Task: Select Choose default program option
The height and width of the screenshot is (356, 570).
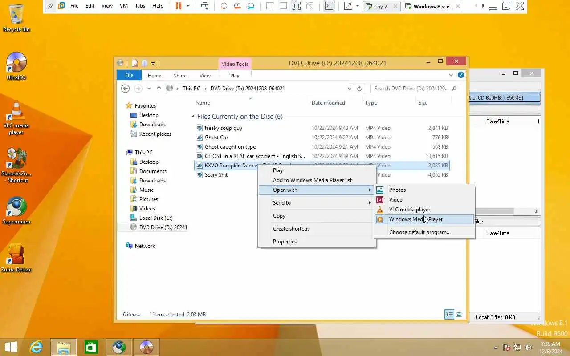Action: [x=424, y=232]
